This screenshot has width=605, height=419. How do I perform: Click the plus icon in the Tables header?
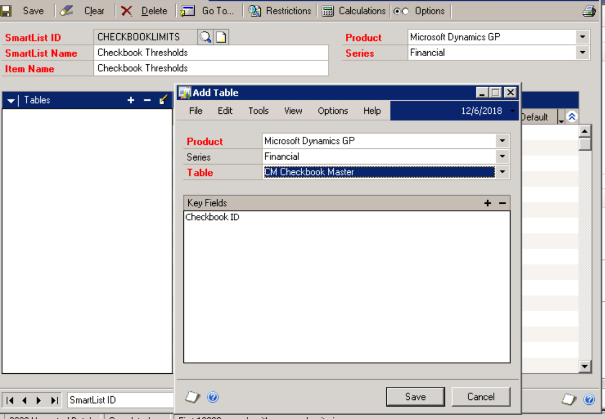tap(131, 100)
